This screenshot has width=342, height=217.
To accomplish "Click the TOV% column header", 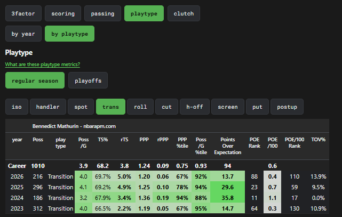I will click(318, 140).
